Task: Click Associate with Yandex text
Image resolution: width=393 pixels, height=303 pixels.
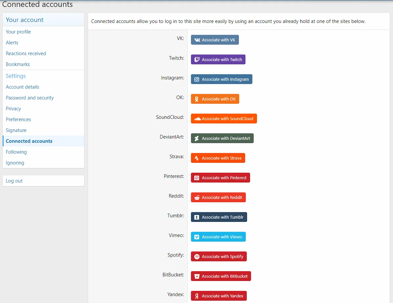Action: [222, 296]
